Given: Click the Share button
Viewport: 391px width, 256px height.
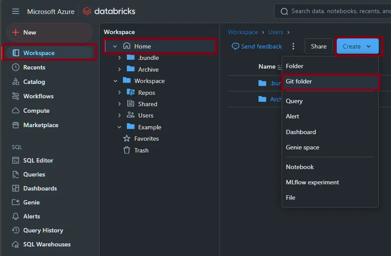Looking at the screenshot, I should 318,46.
